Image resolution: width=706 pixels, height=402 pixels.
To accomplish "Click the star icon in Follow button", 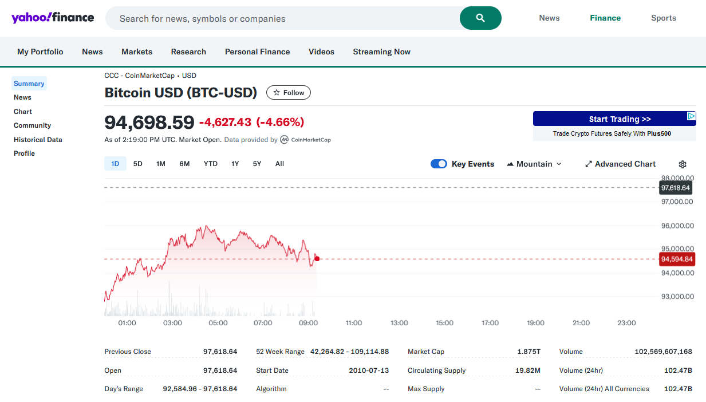I will [x=277, y=93].
